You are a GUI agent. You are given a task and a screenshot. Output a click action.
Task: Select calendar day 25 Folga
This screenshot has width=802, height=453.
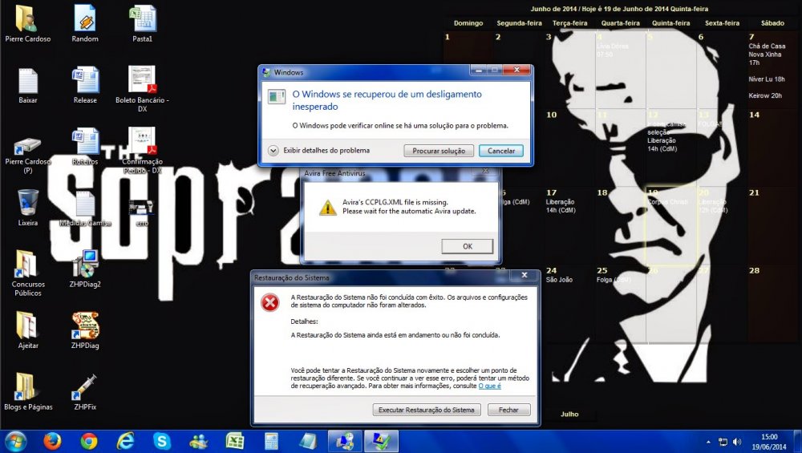620,303
